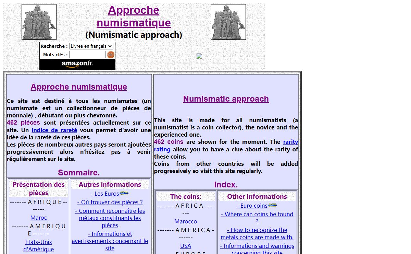Click the orange GO! search button

pyautogui.click(x=111, y=55)
